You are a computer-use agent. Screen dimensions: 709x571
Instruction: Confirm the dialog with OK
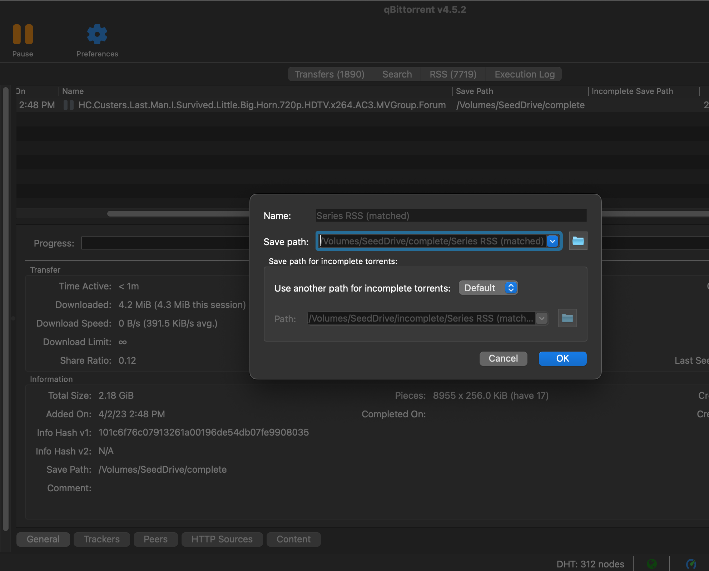tap(562, 358)
